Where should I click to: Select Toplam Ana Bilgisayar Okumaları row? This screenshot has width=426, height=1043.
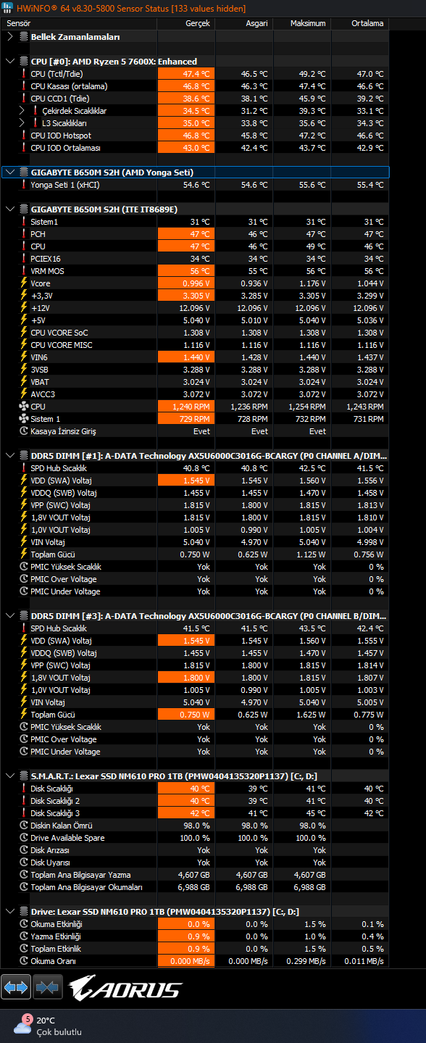click(196, 887)
